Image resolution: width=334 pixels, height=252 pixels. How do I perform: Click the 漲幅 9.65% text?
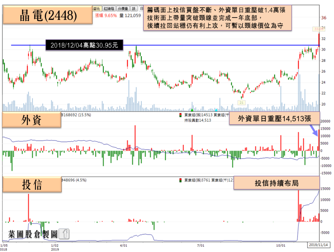pyautogui.click(x=106, y=15)
